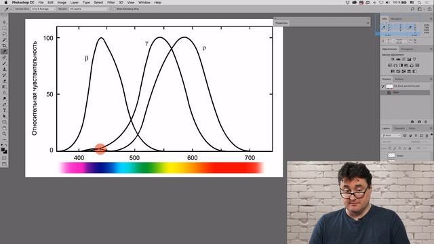Select the Lasso tool

pyautogui.click(x=4, y=34)
